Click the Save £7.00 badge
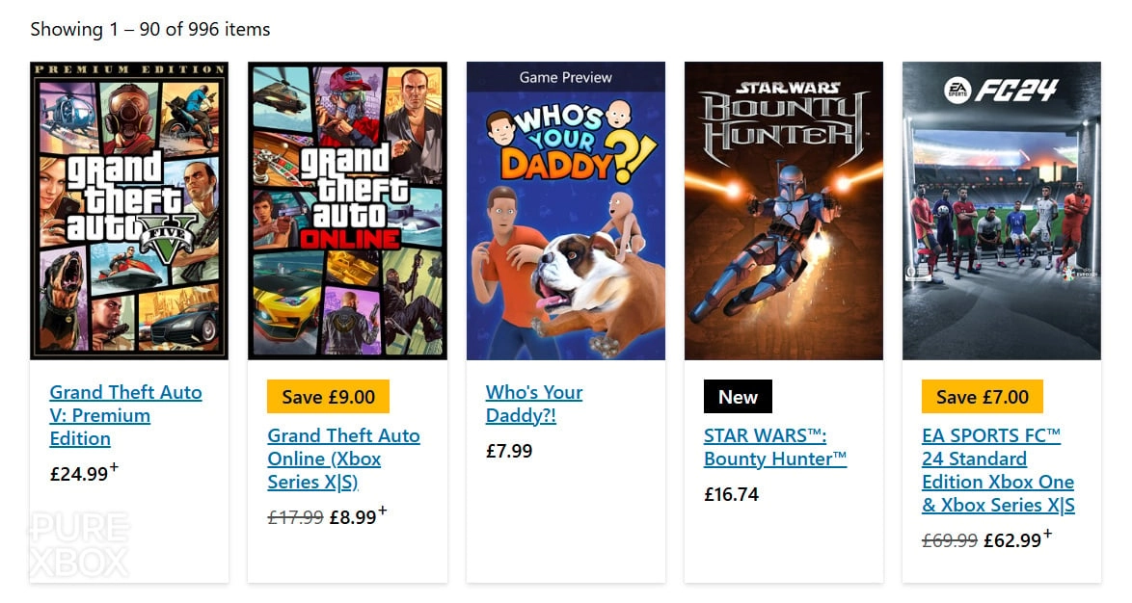 [x=982, y=396]
